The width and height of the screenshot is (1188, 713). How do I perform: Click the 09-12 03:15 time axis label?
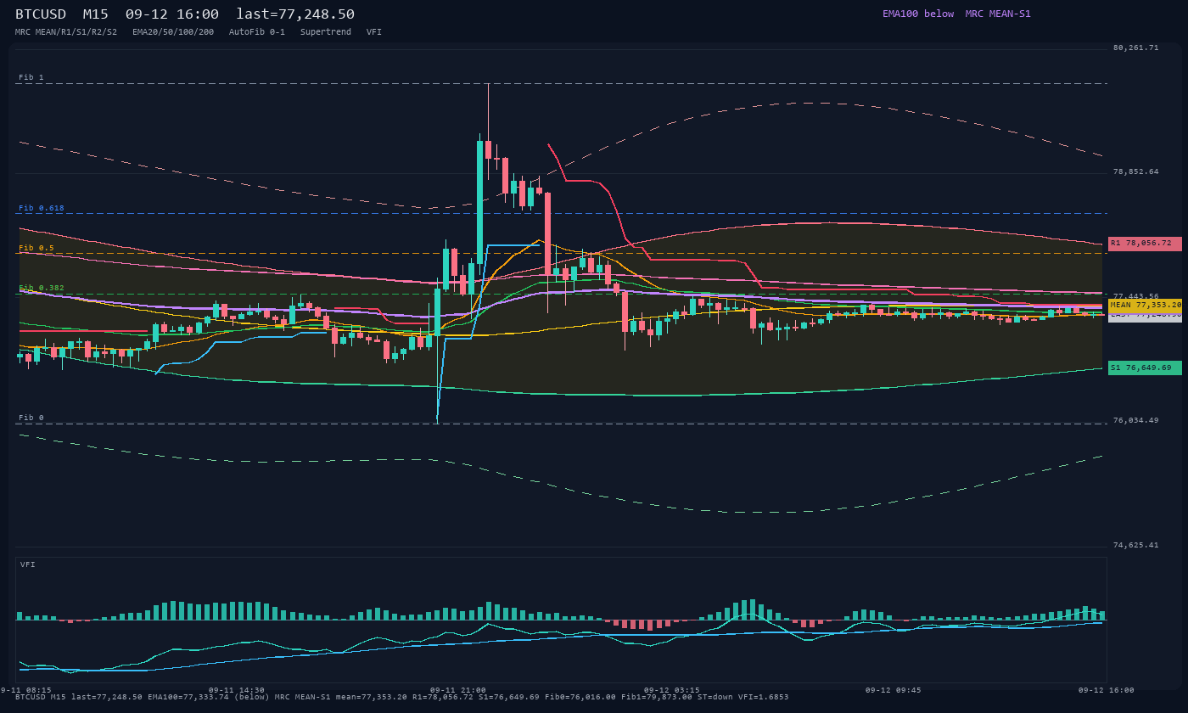pos(672,690)
